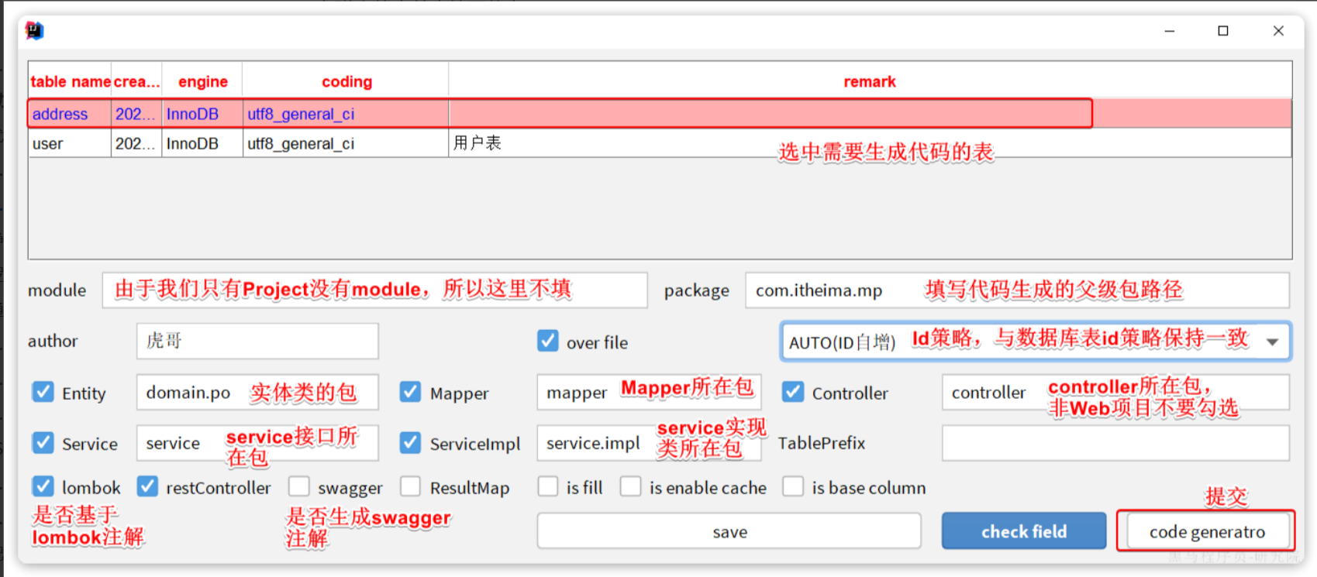Focus the TablePrefix input field
This screenshot has width=1317, height=577.
tap(1115, 442)
